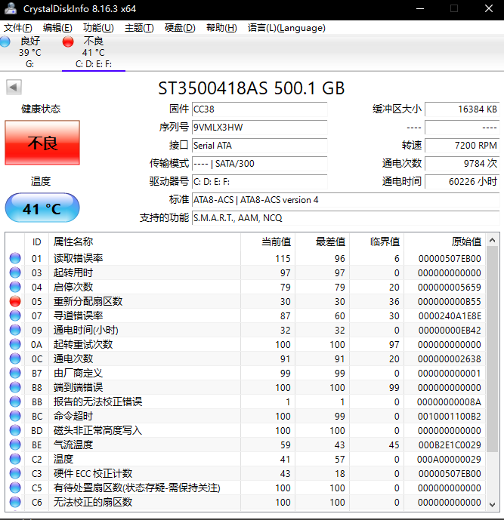
Task: Click the status icon for row BD 磁头非正常高度写入
Action: (x=15, y=430)
